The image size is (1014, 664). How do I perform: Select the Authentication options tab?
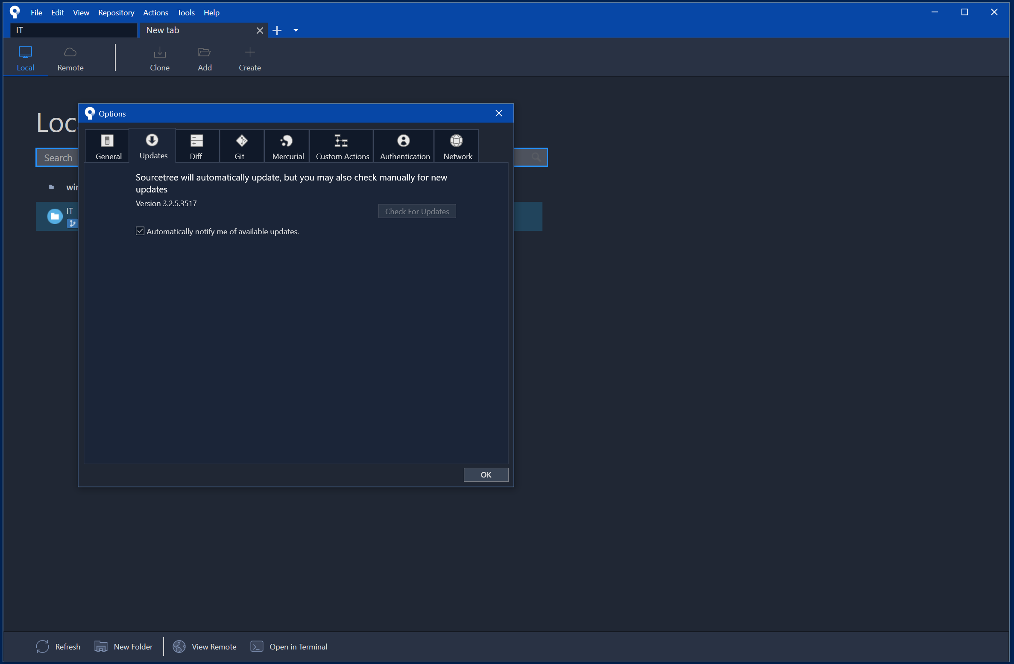(x=404, y=146)
